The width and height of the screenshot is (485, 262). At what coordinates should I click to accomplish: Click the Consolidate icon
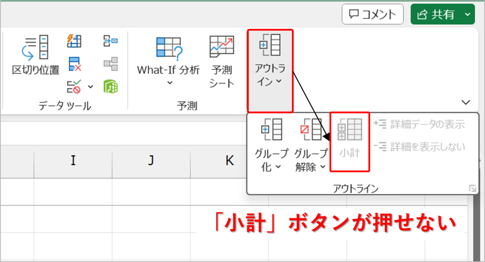point(111,41)
